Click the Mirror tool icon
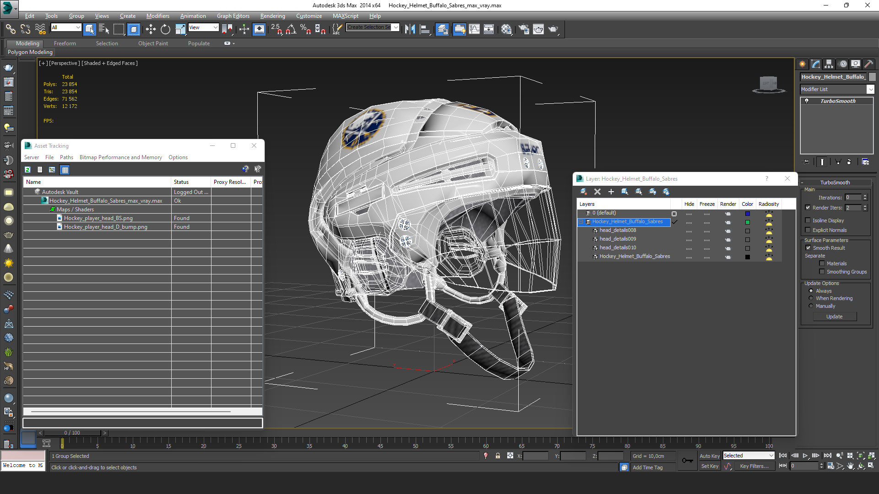The width and height of the screenshot is (879, 494). [x=410, y=29]
